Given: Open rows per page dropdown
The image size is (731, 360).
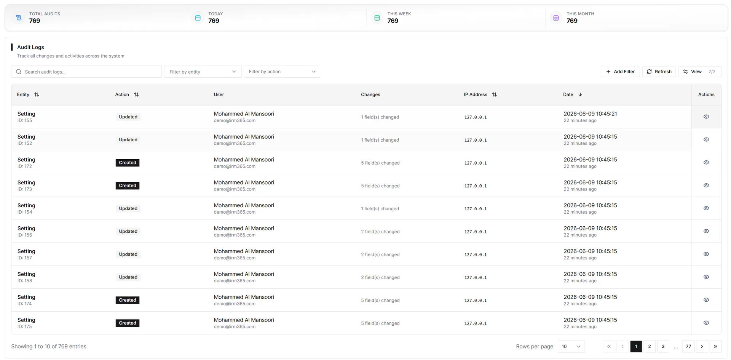Looking at the screenshot, I should pyautogui.click(x=571, y=346).
